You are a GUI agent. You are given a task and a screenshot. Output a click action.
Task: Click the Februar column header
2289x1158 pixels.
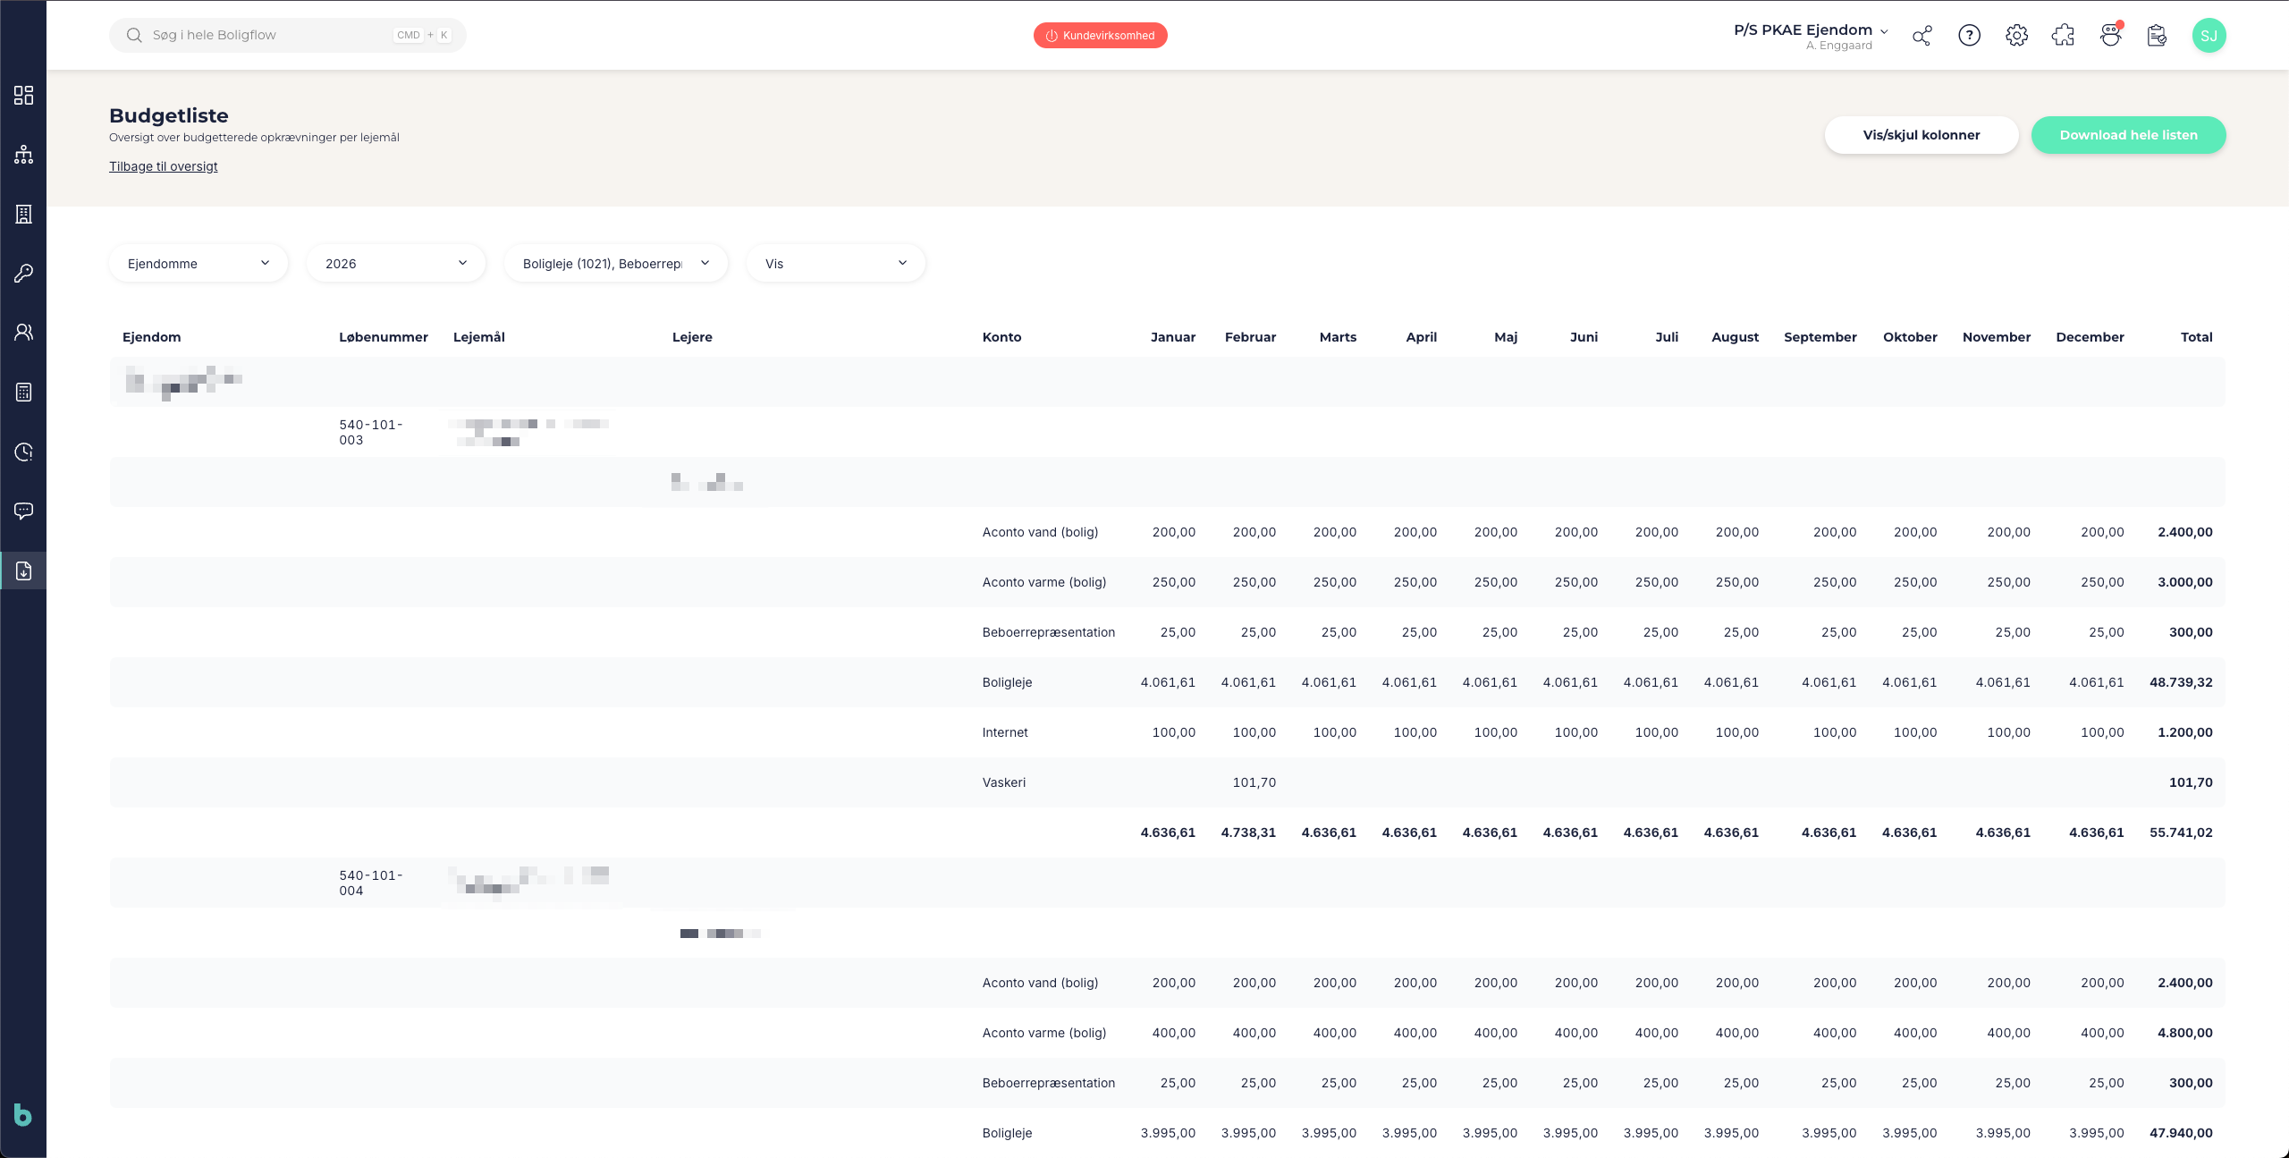click(x=1250, y=337)
